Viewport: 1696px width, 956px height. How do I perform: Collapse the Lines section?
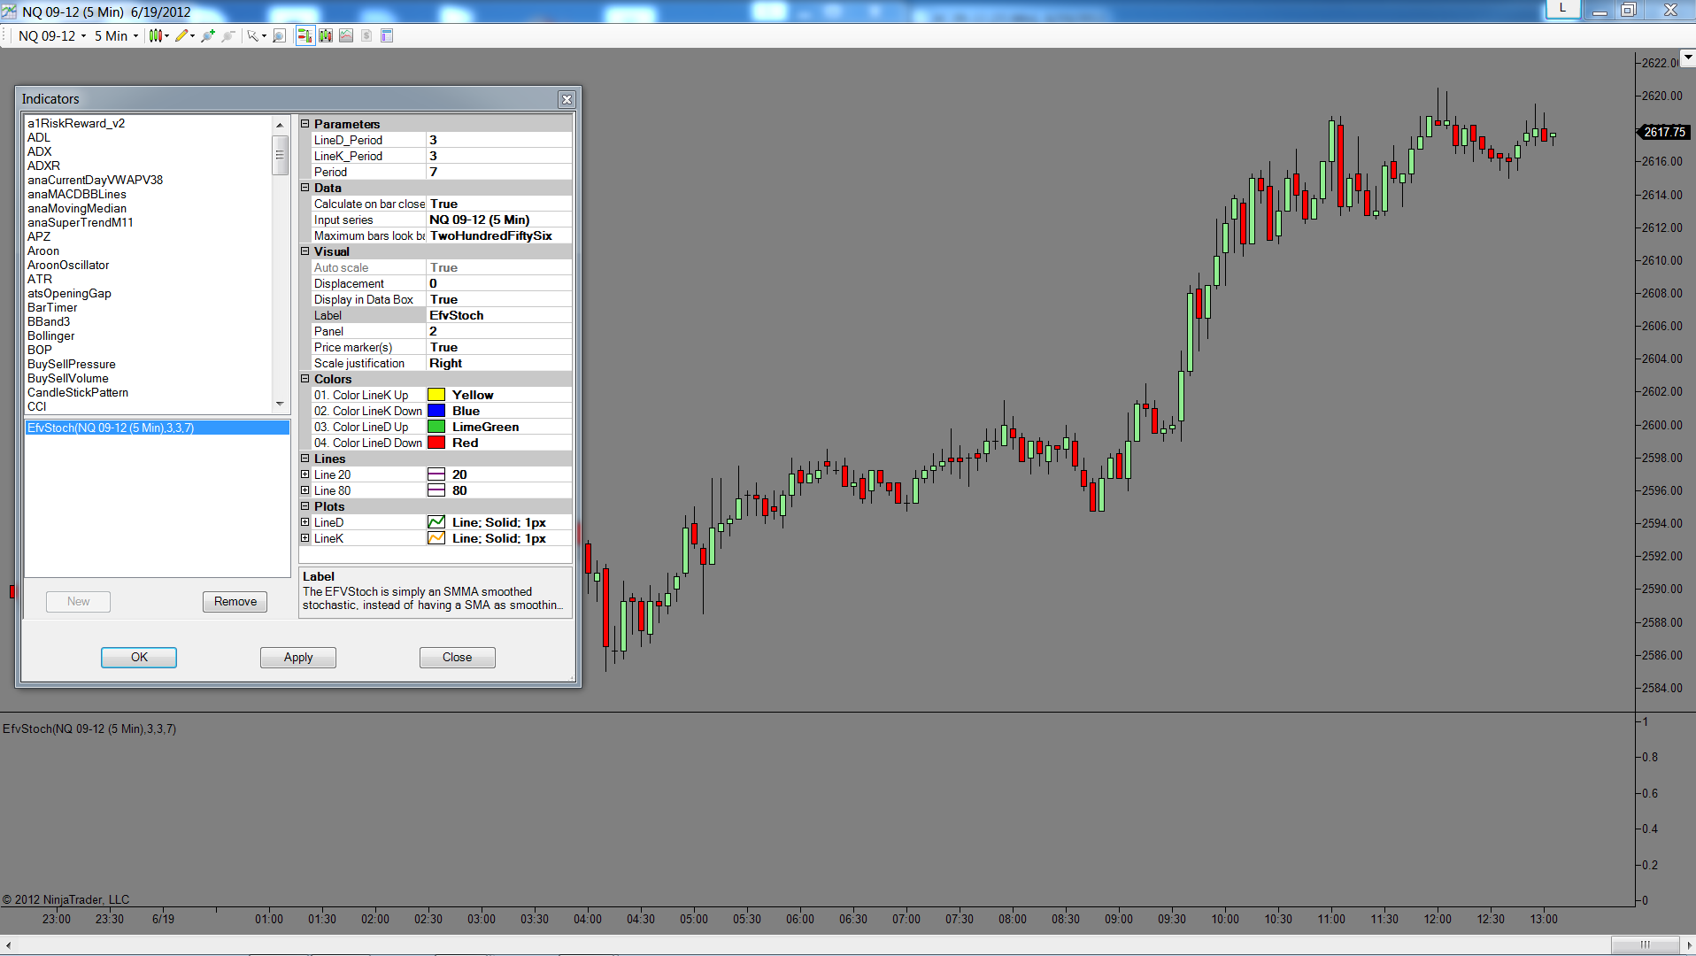(x=305, y=459)
